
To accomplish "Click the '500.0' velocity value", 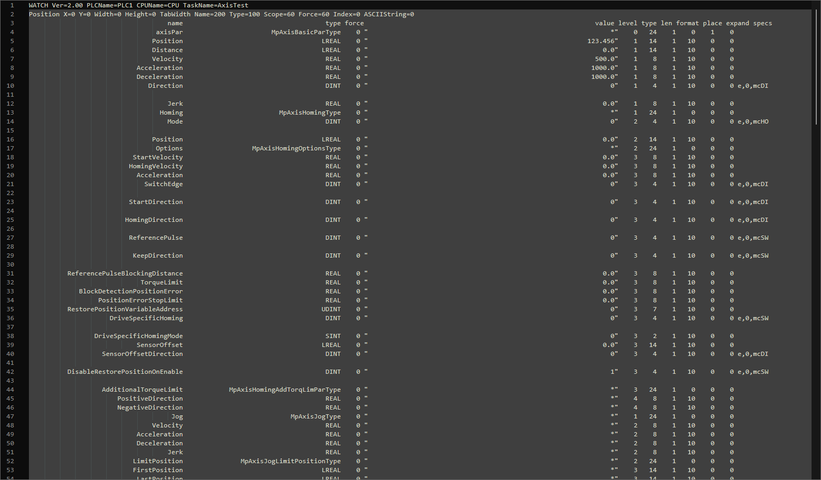I will 604,59.
